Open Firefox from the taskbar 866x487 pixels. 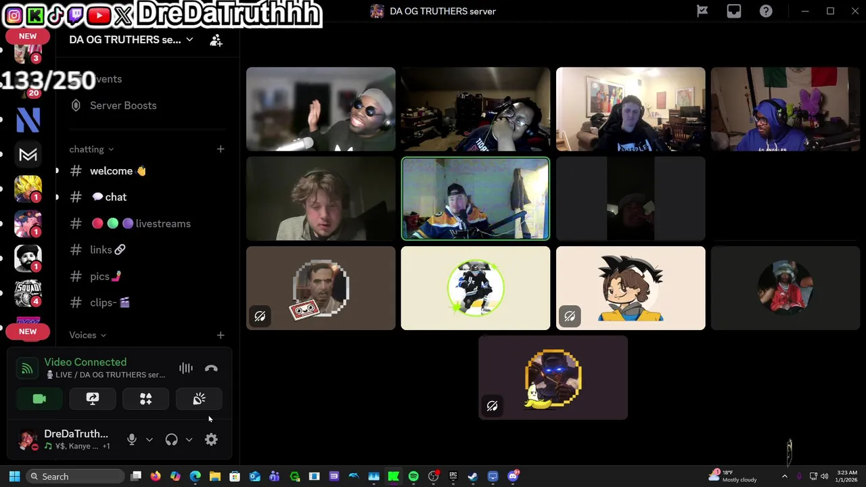[x=156, y=476]
